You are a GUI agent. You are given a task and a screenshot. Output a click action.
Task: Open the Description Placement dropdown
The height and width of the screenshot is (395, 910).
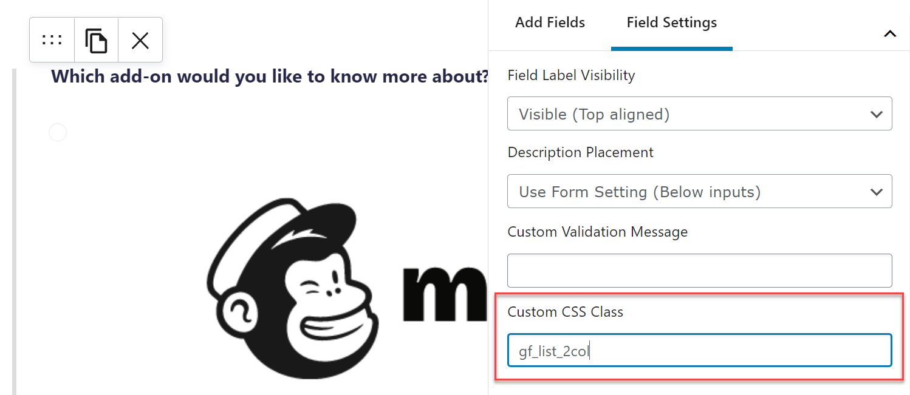pos(700,192)
